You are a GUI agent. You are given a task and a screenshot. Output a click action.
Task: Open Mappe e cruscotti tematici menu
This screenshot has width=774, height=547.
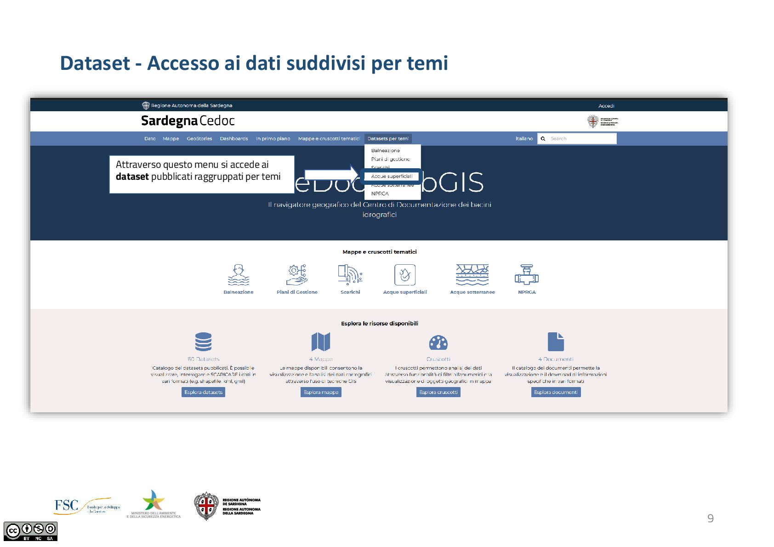click(329, 138)
